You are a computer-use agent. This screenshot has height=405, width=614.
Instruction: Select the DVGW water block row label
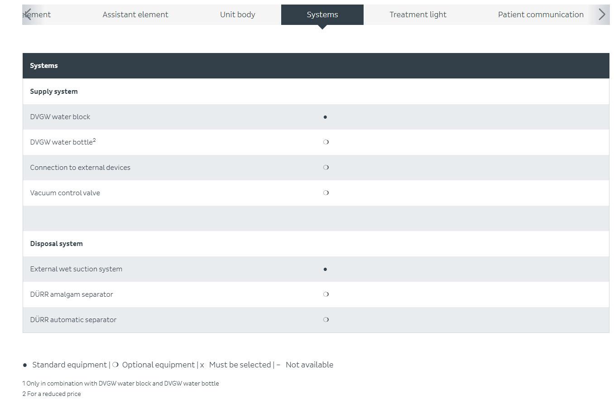click(x=60, y=117)
